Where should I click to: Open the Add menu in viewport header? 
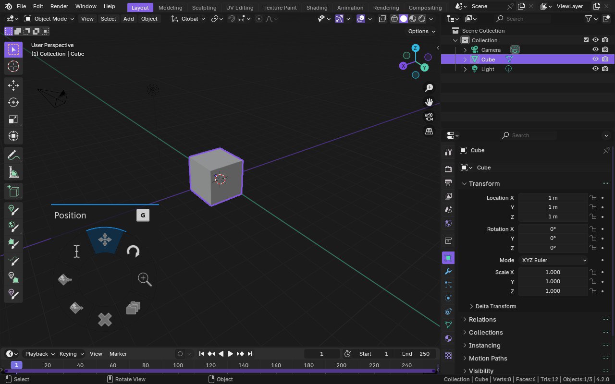(x=128, y=19)
